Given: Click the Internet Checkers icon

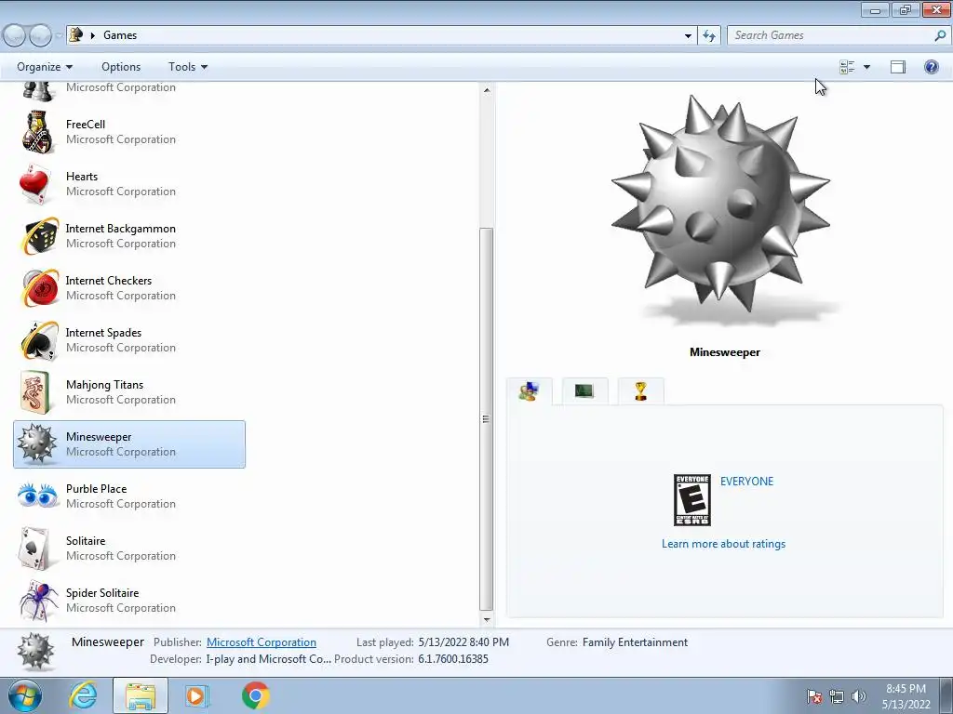Looking at the screenshot, I should click(38, 288).
